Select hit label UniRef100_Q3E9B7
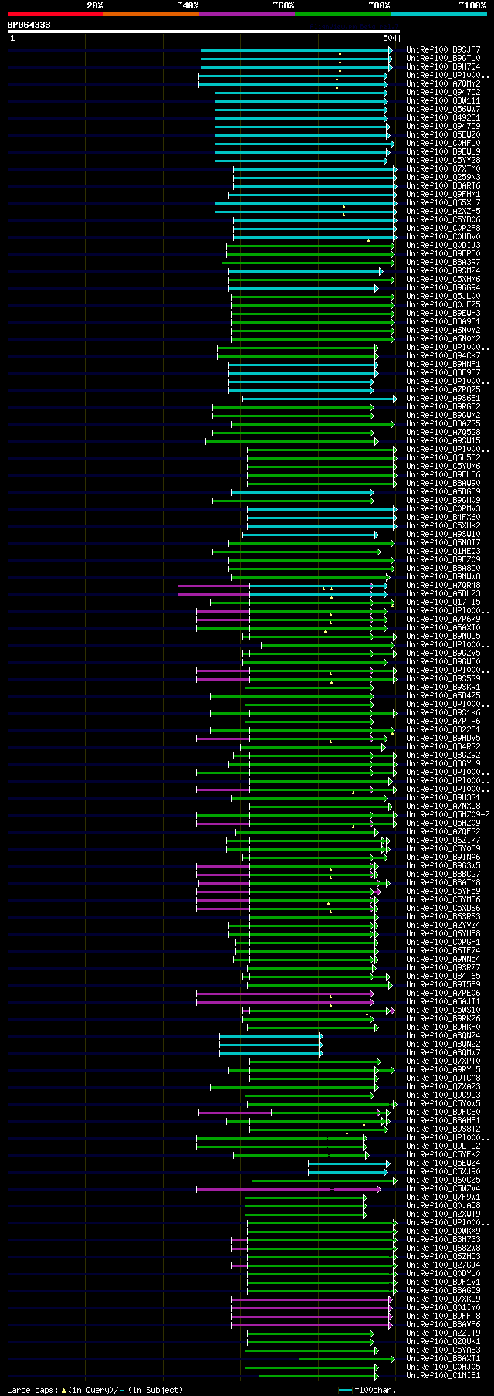Screen dimensions: 494x1396 click(443, 373)
